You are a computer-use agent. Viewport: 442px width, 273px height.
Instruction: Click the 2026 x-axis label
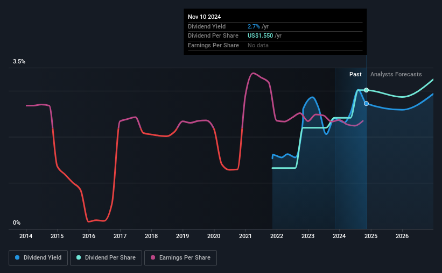tap(402, 236)
